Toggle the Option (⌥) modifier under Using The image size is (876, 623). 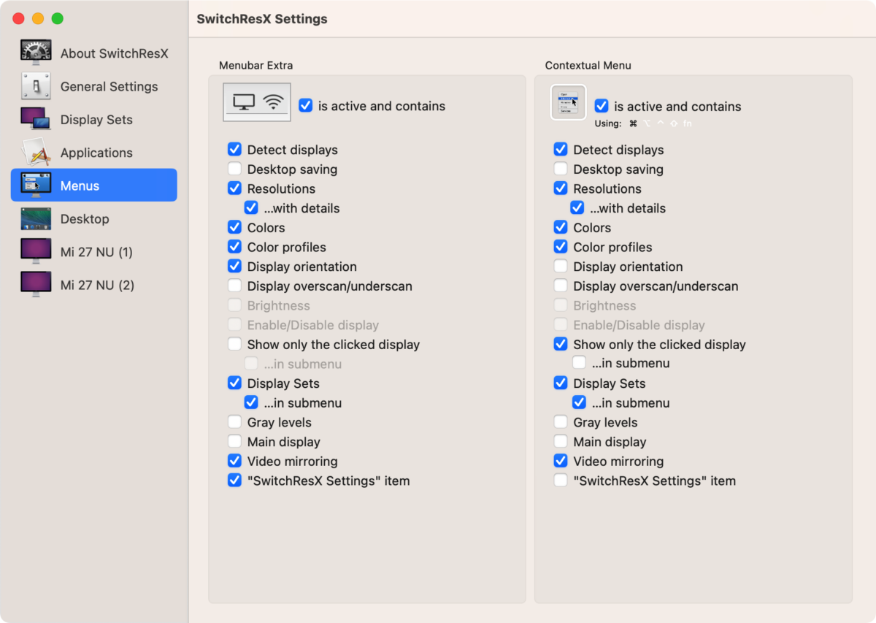(x=647, y=123)
